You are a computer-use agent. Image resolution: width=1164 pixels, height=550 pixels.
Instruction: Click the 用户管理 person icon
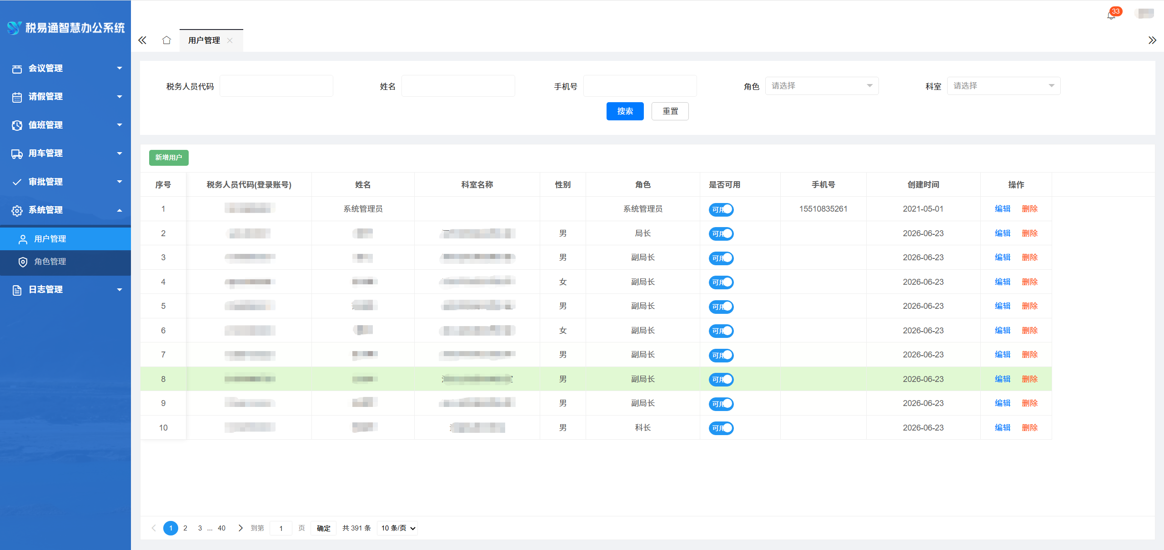tap(23, 239)
